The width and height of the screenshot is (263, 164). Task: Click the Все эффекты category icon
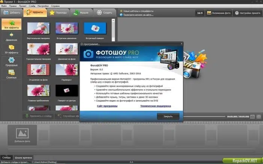(12, 23)
